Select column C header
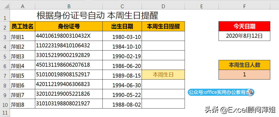Viewport: 279px width, 117px height. 122,6
